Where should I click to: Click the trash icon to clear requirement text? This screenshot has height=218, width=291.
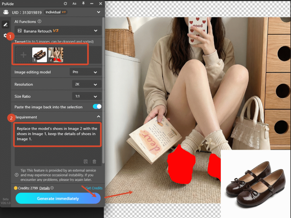coord(94,161)
